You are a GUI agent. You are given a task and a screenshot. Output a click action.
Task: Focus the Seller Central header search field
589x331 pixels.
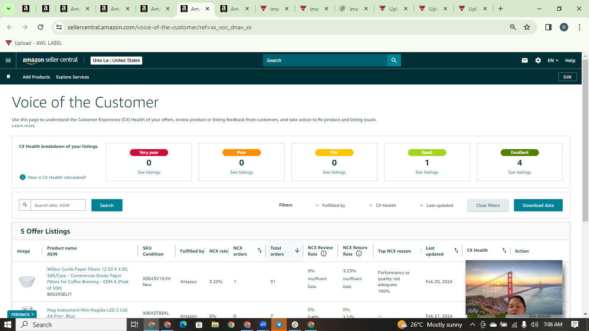(x=325, y=60)
